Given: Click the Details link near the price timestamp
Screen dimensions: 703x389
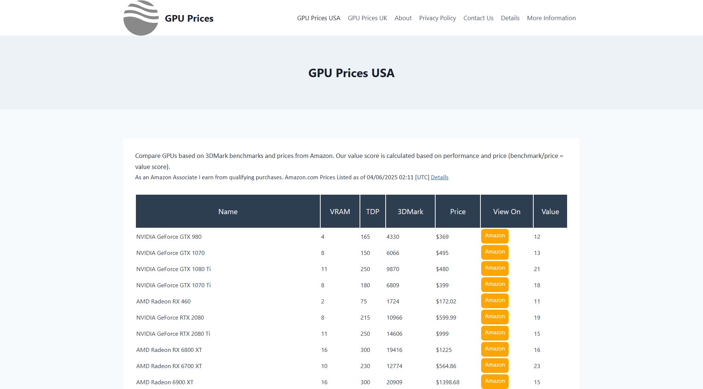Looking at the screenshot, I should point(439,177).
